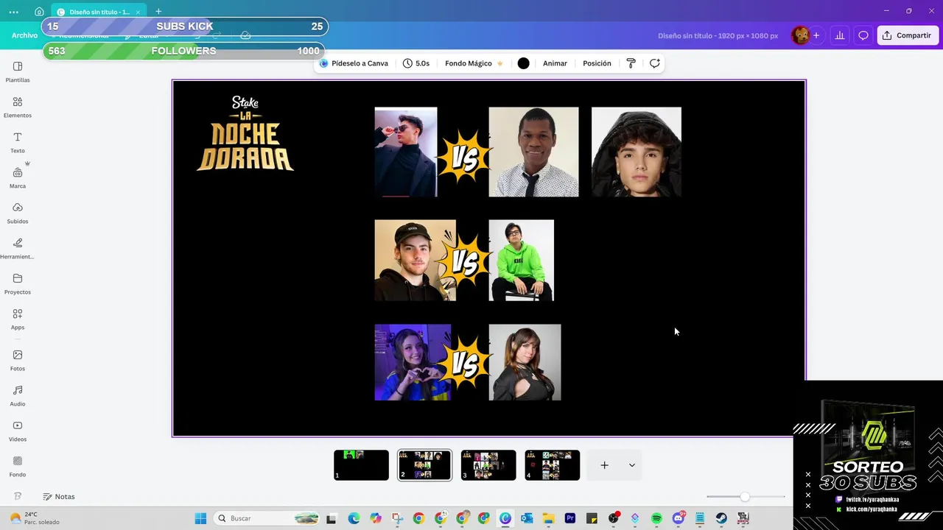Click the Fondo Mágico button

474,63
